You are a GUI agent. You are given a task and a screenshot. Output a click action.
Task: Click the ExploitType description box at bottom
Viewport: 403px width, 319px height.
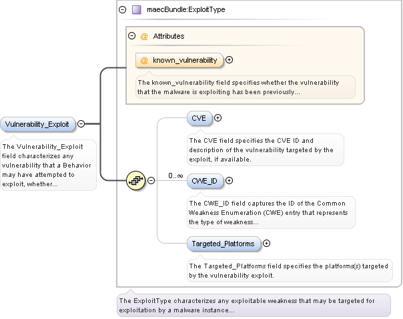click(x=254, y=305)
